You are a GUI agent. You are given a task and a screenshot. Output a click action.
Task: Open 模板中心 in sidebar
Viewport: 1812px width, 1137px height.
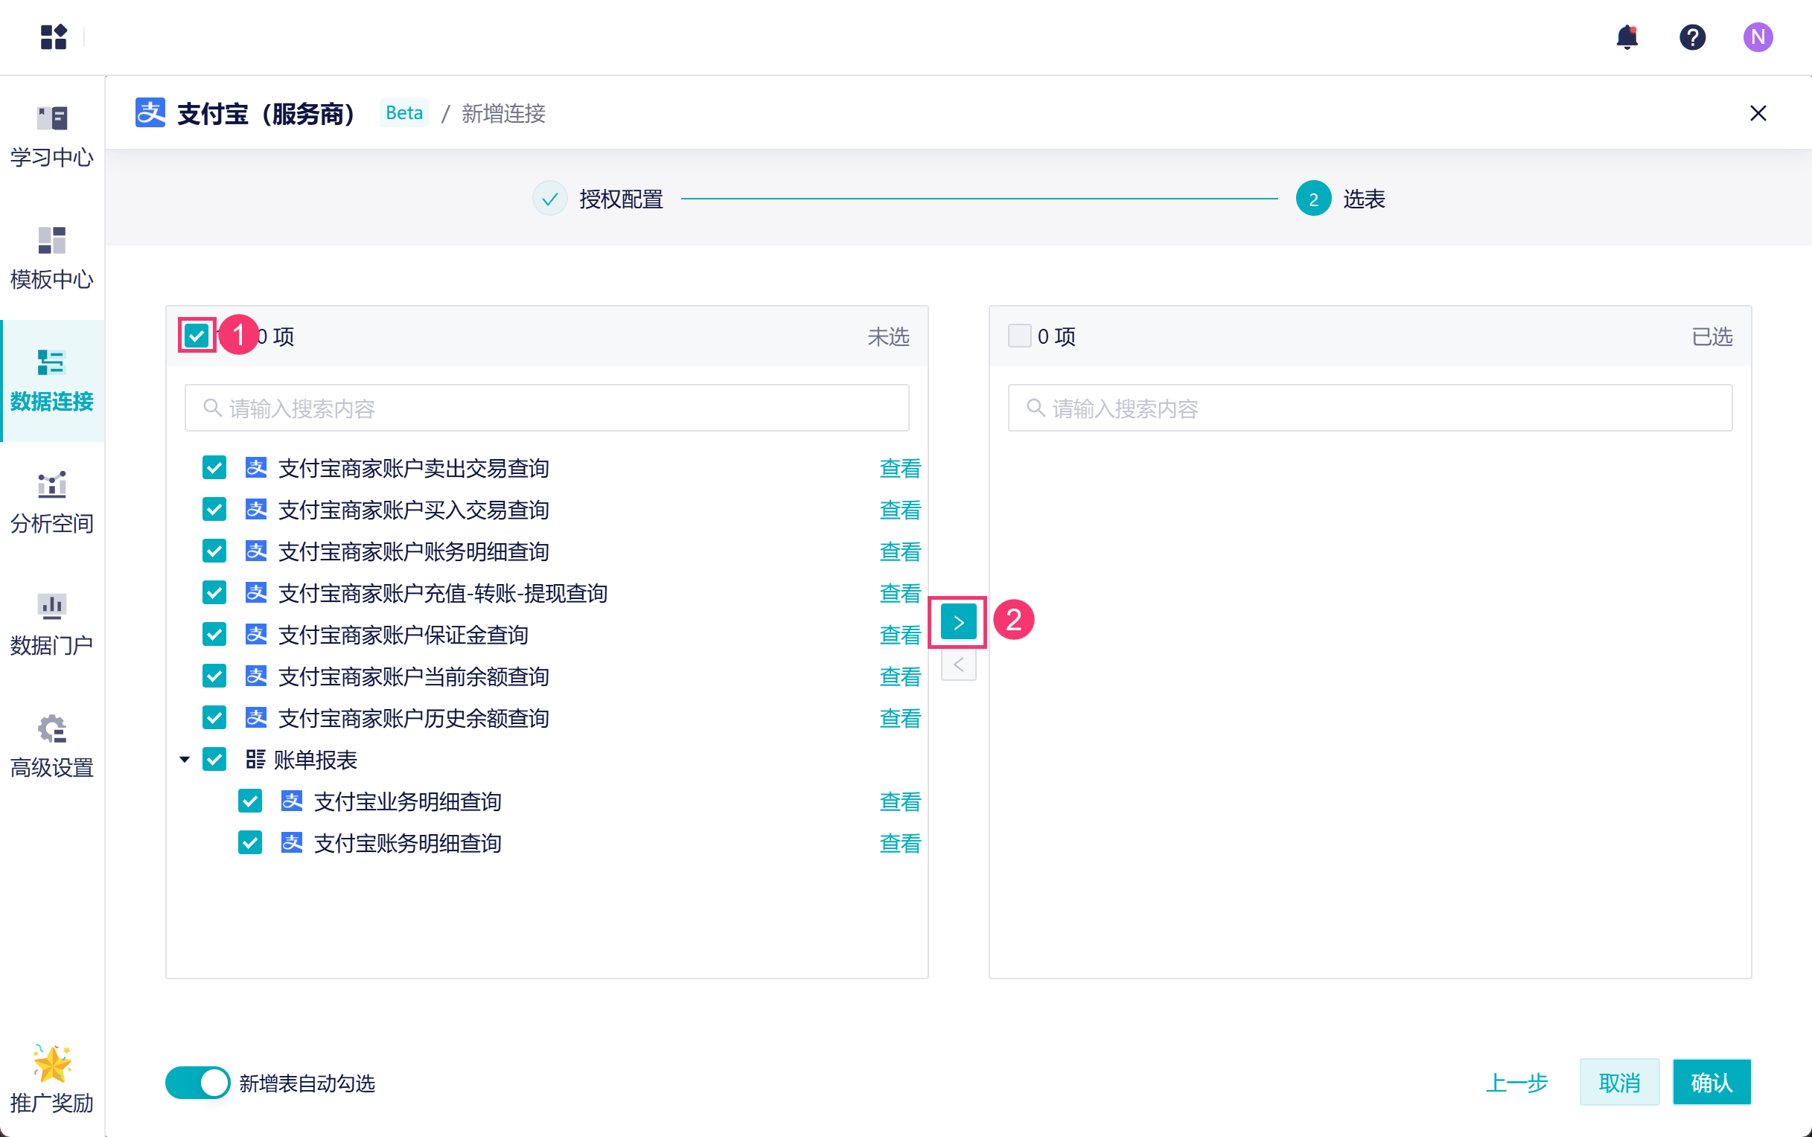click(x=52, y=258)
